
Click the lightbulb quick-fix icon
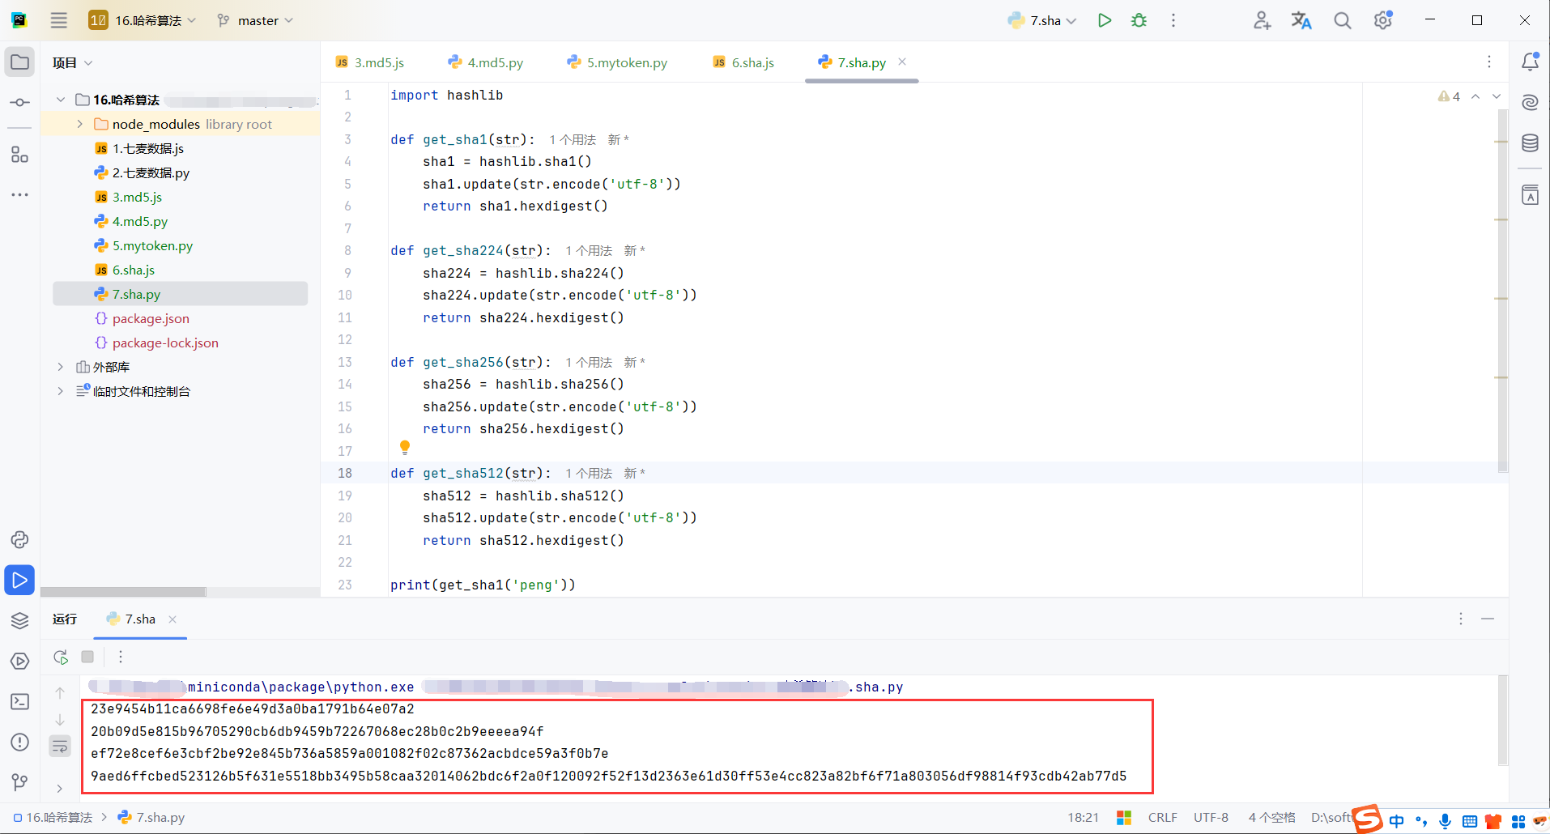[405, 447]
